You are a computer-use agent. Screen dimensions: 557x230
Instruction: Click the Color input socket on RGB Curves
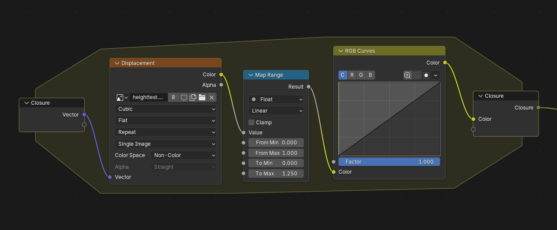tap(334, 172)
